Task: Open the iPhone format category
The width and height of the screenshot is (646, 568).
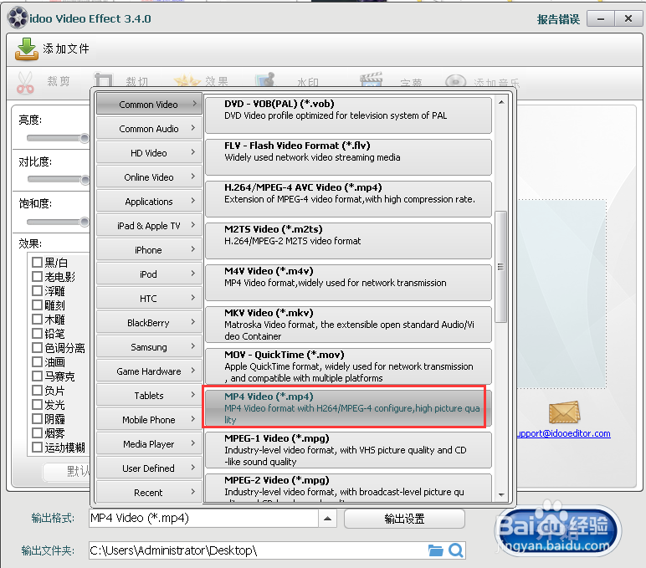Action: pyautogui.click(x=149, y=250)
